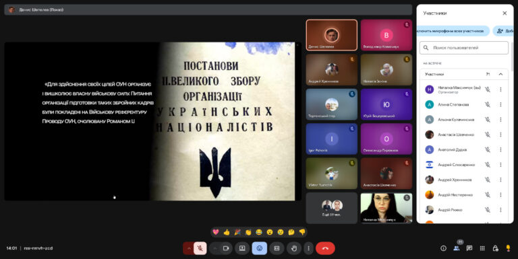
Task: Click mic icon for Анатолий Дудка
Action: tap(487, 149)
